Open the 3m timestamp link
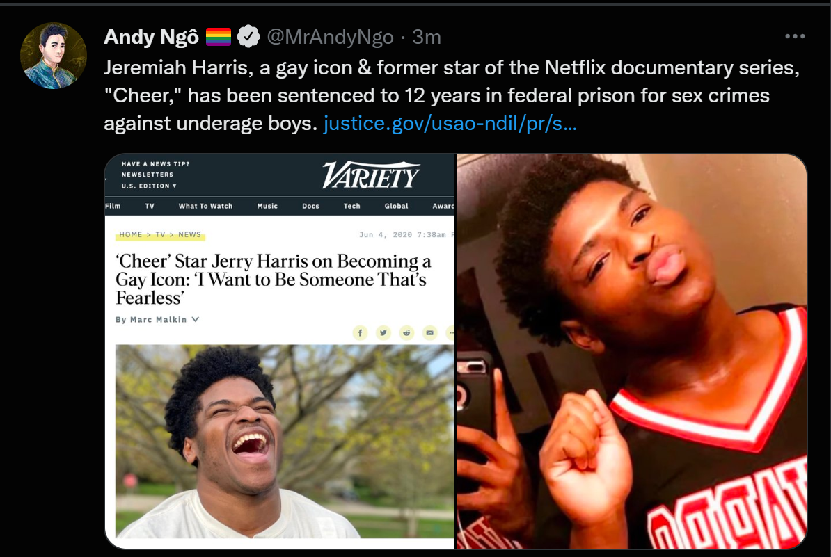 [x=427, y=37]
